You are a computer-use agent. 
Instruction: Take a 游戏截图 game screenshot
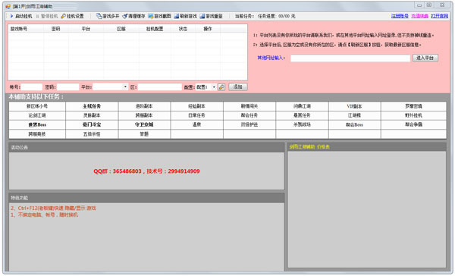pos(159,16)
